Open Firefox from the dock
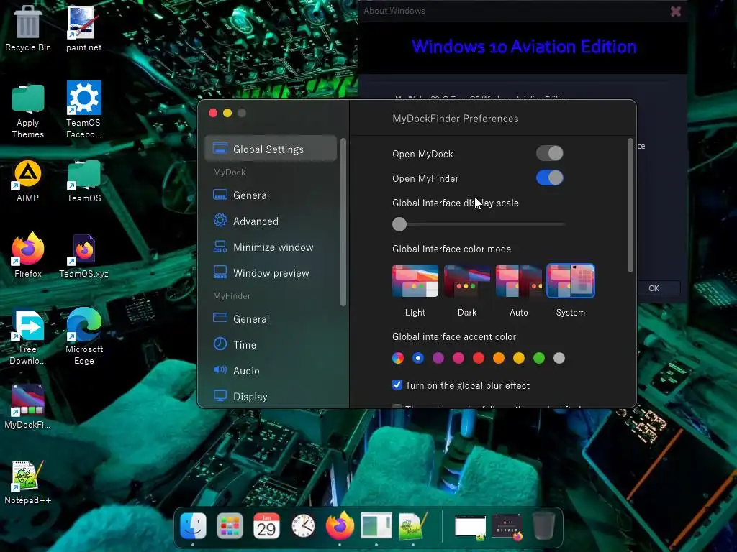Screen dimensions: 737x552 (x=340, y=525)
